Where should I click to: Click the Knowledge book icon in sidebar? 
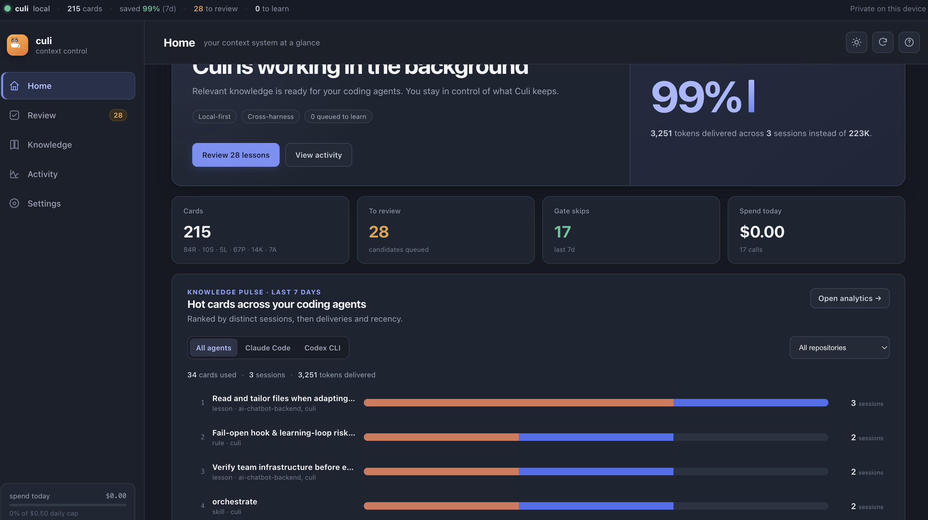14,145
